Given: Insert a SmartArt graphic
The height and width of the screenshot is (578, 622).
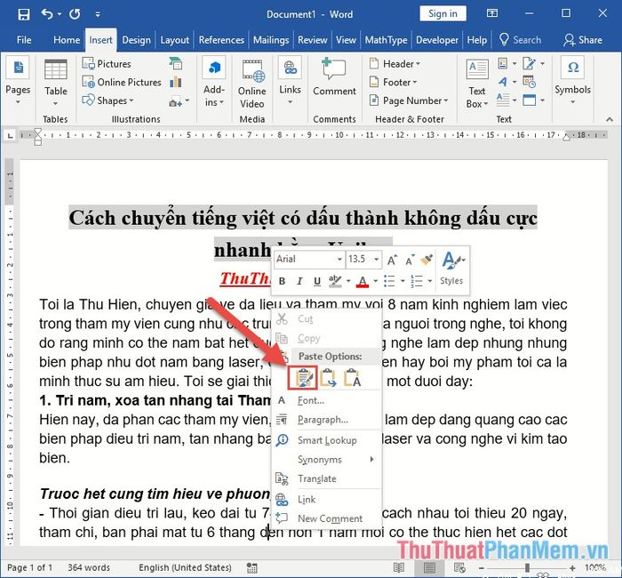Looking at the screenshot, I should [175, 63].
